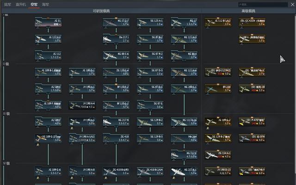Click the 可研发载具 column header
The width and height of the screenshot is (296, 185).
click(101, 11)
